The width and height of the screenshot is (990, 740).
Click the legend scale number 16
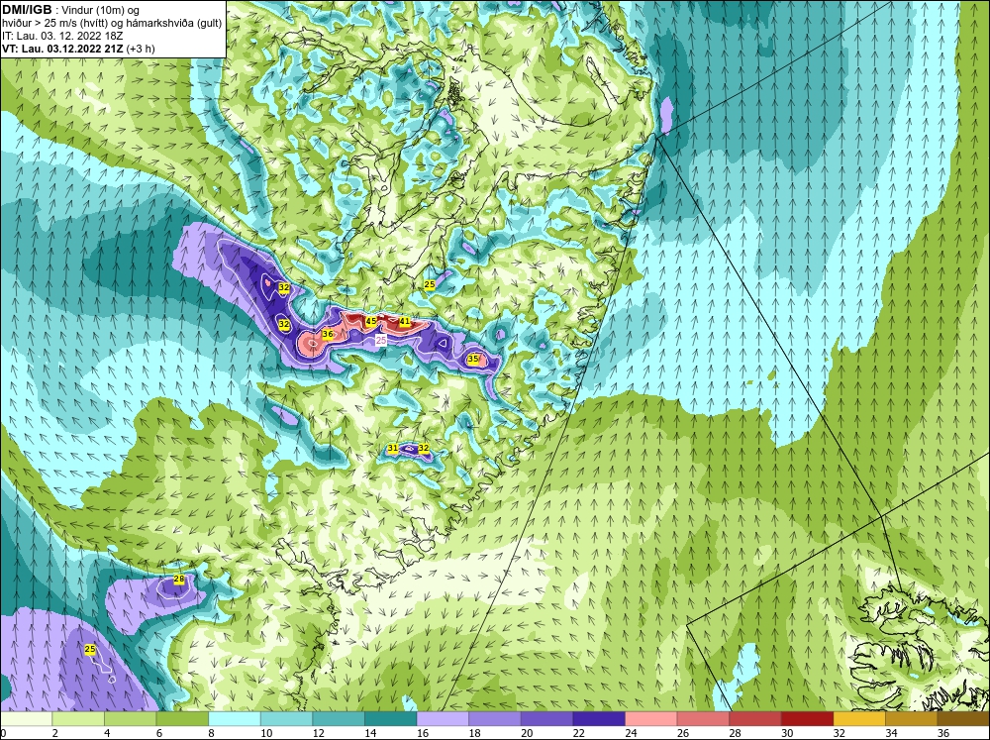tap(422, 733)
